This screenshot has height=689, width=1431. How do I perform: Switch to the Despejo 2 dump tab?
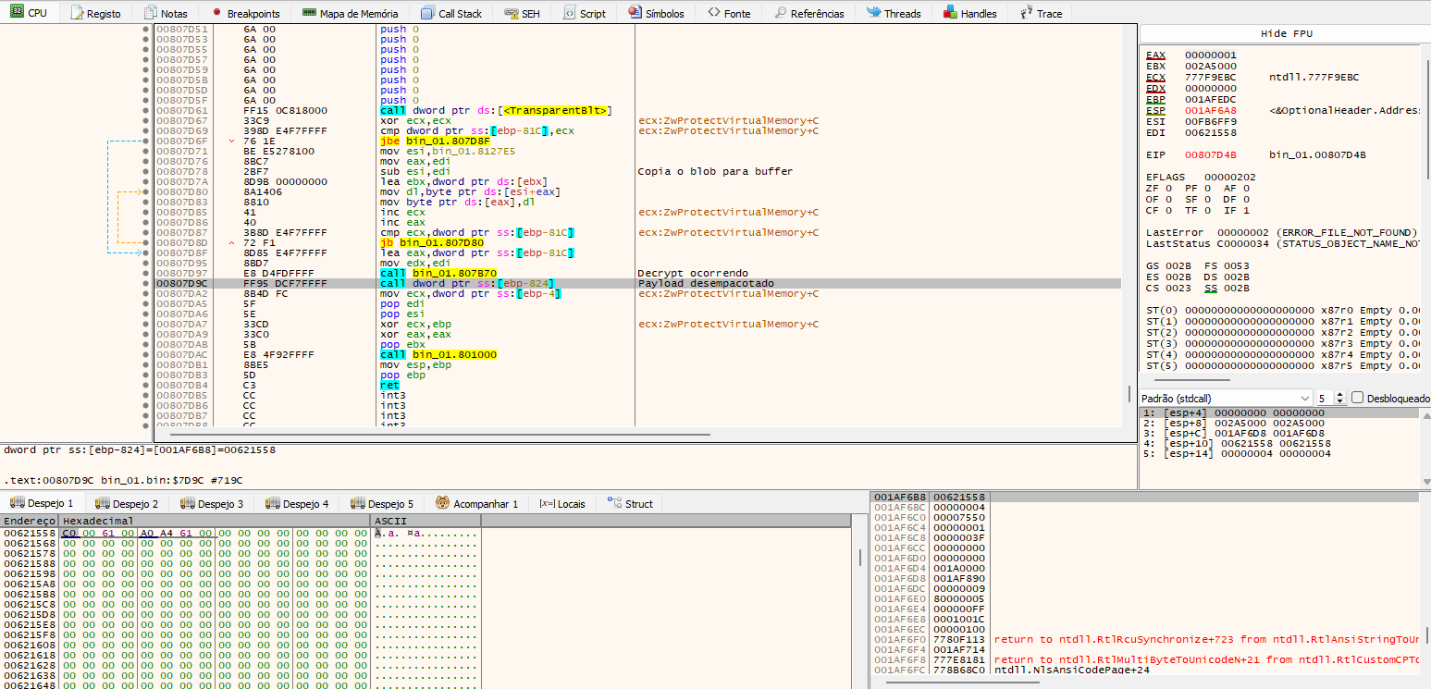coord(127,503)
